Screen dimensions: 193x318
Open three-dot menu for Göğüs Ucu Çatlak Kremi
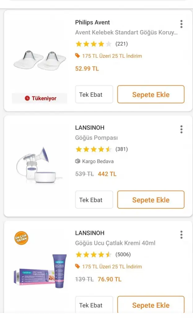[x=181, y=234]
